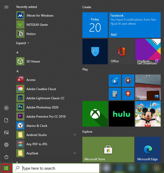Open the hamburger menu at top left
The image size is (164, 173).
(x=6, y=7)
